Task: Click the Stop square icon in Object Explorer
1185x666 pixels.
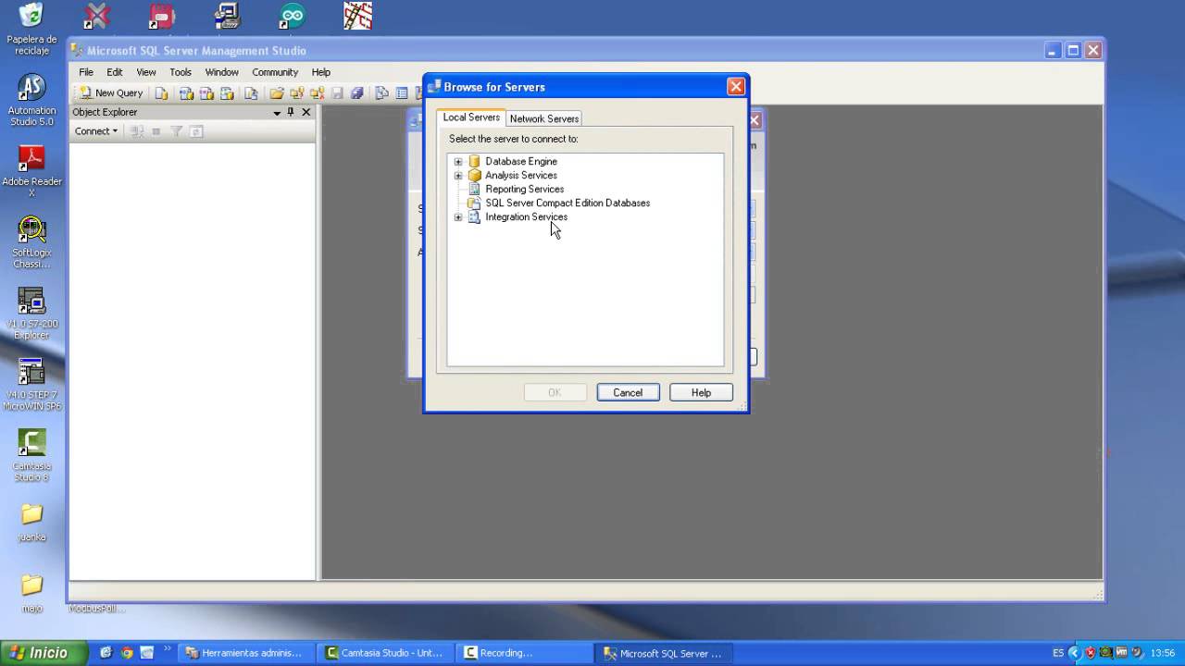Action: (156, 131)
